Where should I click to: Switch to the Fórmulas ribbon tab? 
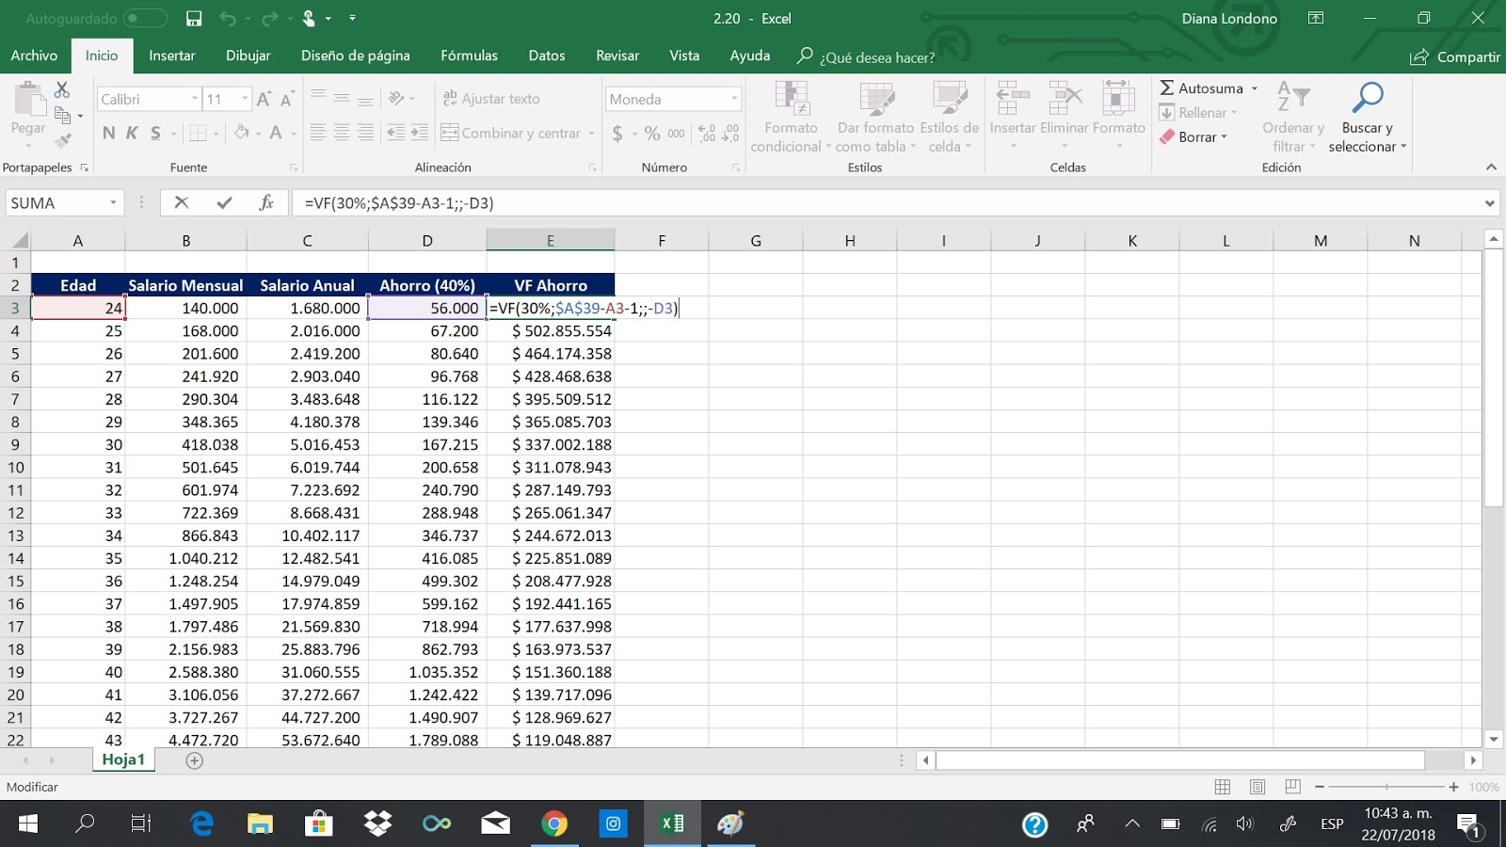(x=469, y=56)
